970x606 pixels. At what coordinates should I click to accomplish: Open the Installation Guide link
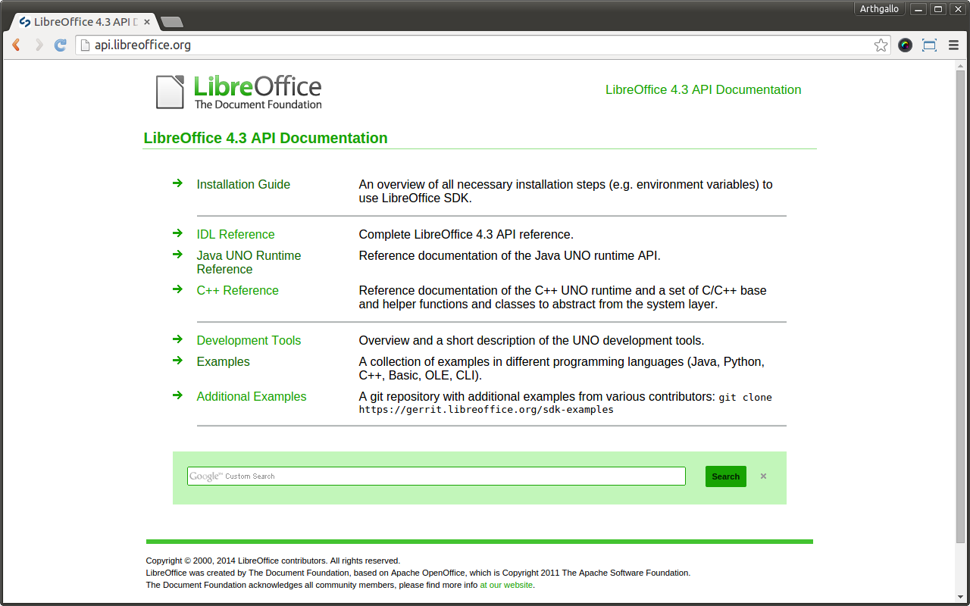click(243, 184)
